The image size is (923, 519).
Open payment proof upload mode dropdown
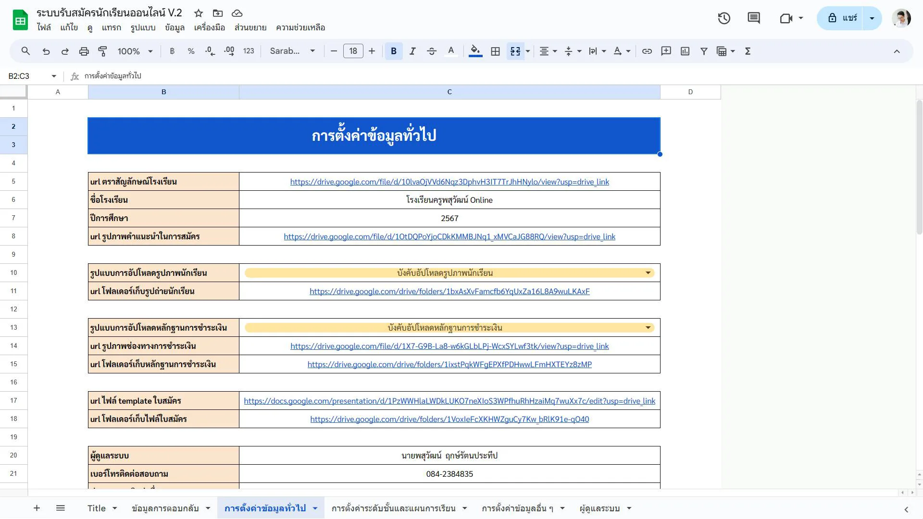[449, 328]
